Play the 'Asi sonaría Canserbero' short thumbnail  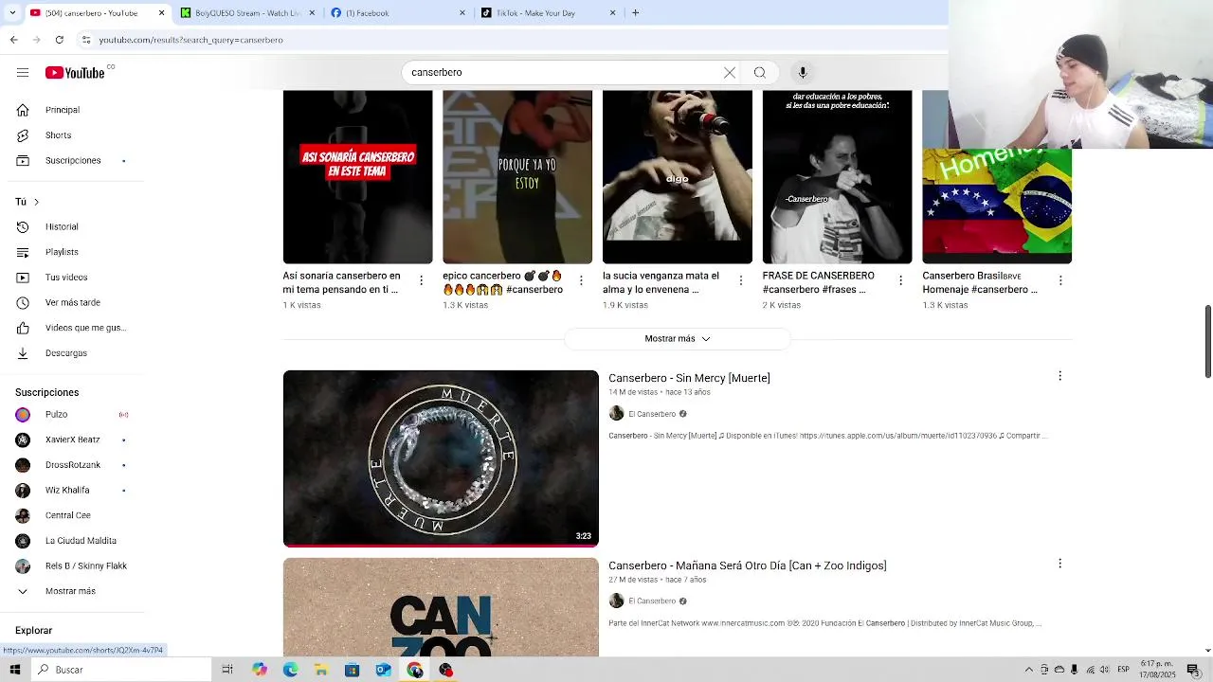357,177
